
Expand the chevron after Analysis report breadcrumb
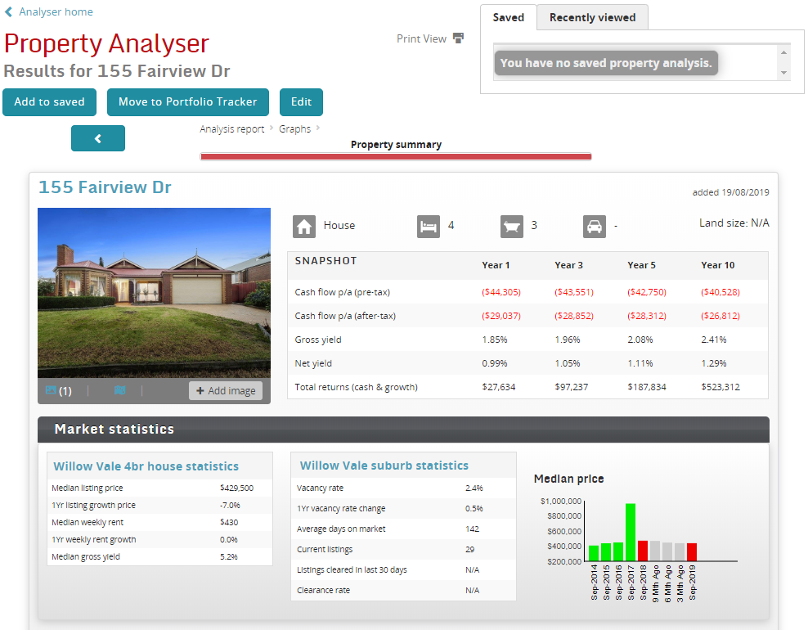pos(270,128)
